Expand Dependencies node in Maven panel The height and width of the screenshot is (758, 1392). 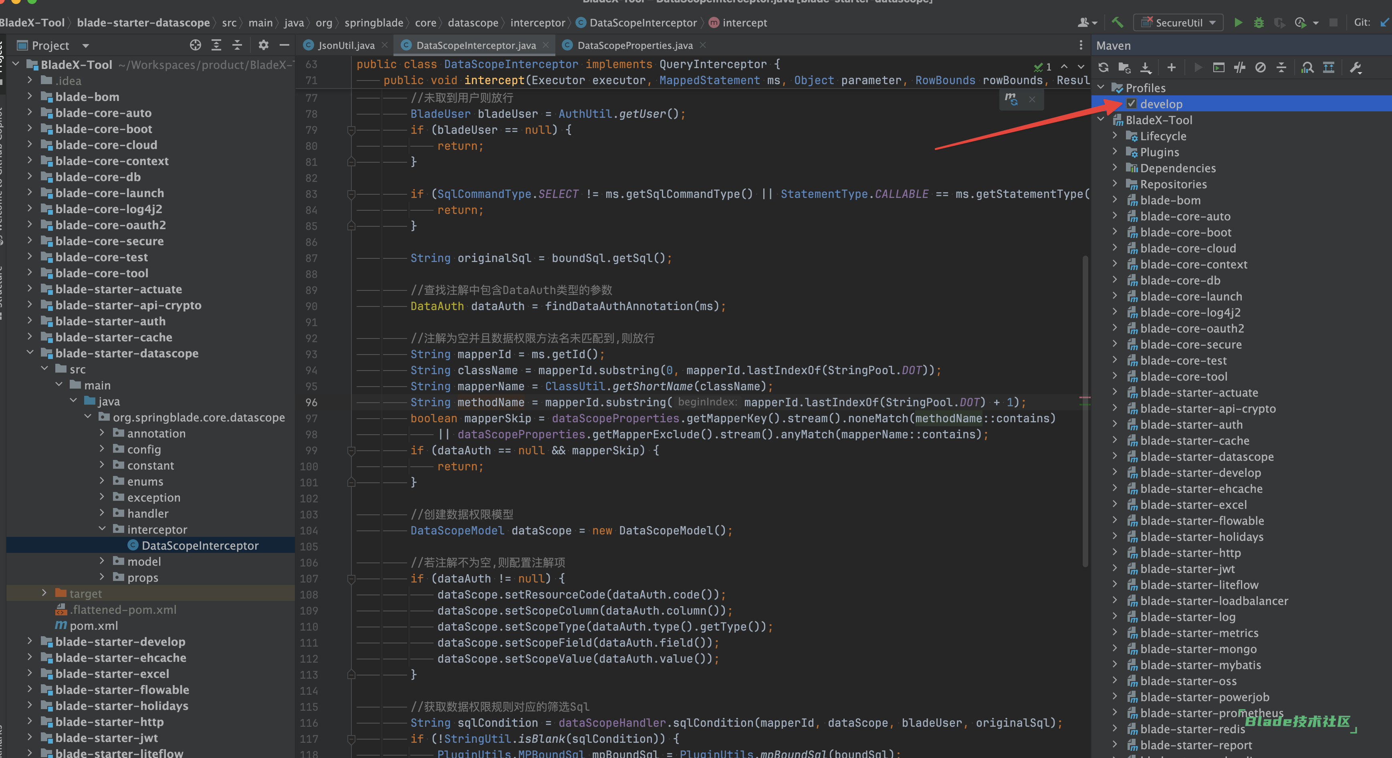point(1115,167)
